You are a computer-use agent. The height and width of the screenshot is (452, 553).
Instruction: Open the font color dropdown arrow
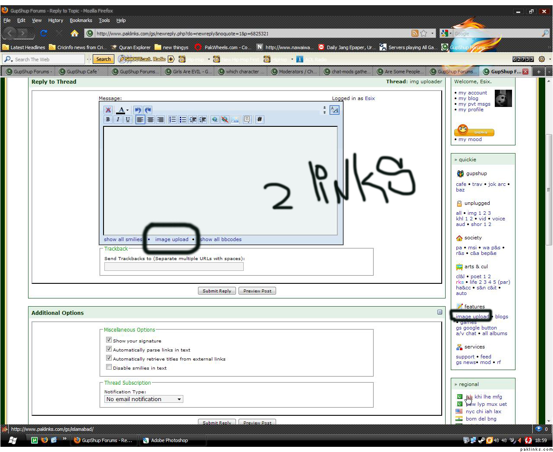click(127, 110)
